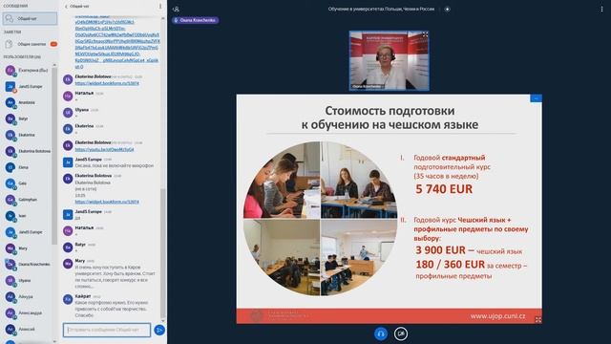Toggle the user list panel icon
Viewport: 611px width, 344px height.
tap(176, 9)
